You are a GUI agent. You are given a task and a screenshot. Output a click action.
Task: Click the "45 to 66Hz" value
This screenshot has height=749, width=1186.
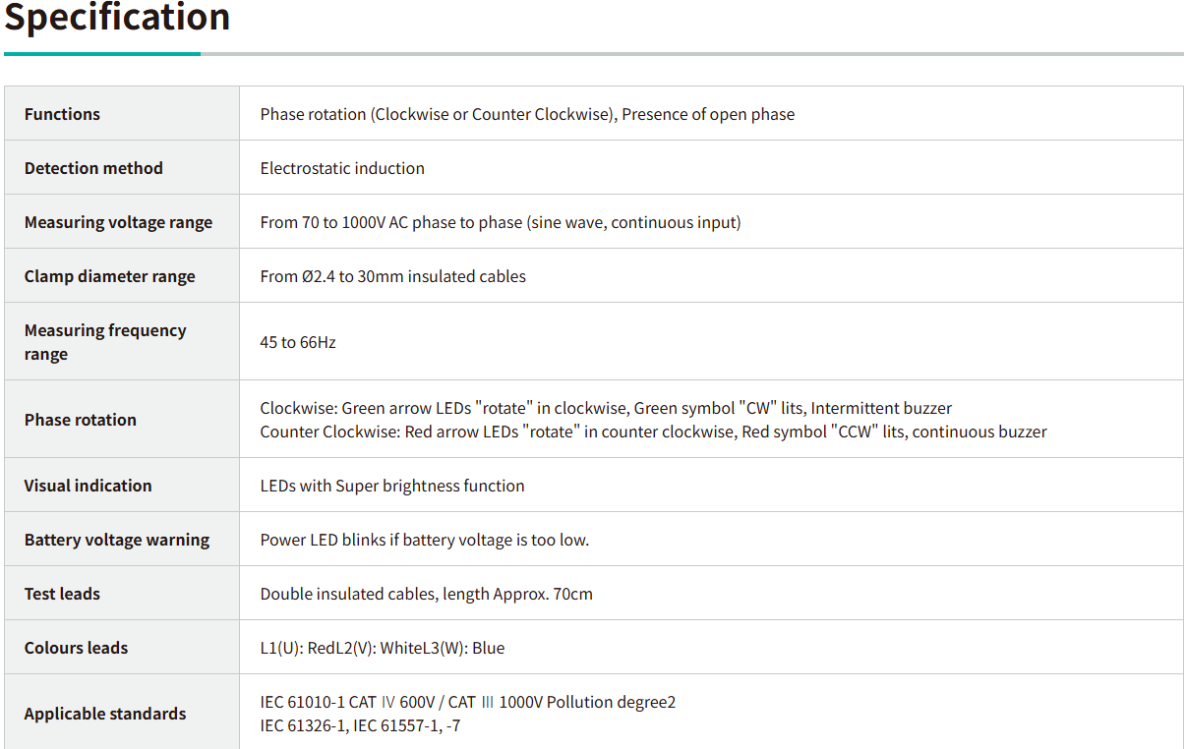tap(298, 342)
